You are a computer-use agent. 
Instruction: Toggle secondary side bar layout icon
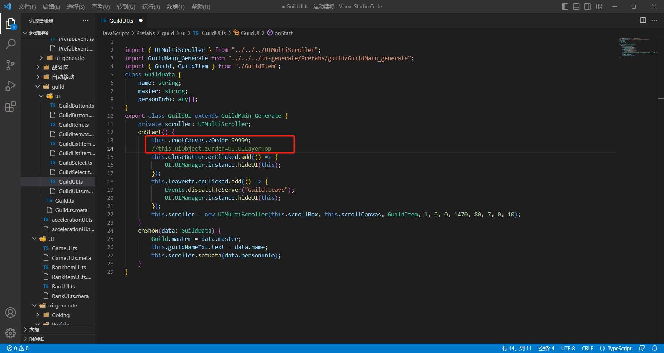(588, 7)
